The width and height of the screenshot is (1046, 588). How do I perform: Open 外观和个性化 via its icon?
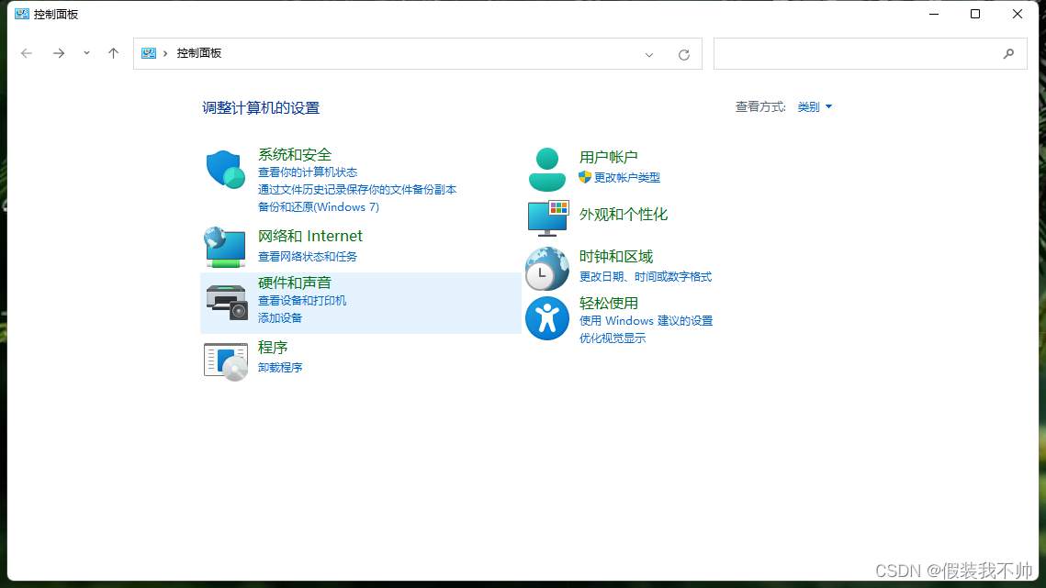pos(547,217)
